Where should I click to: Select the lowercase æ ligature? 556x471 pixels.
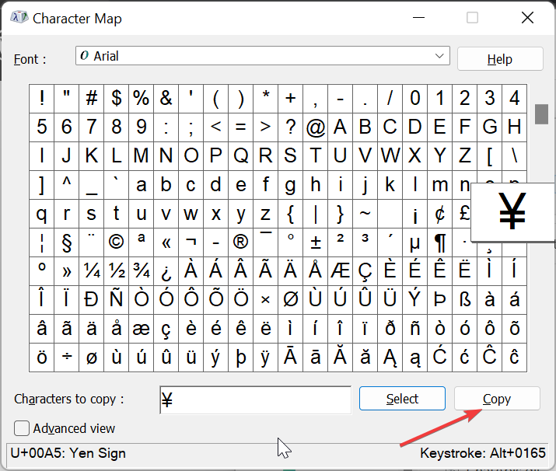click(x=141, y=329)
